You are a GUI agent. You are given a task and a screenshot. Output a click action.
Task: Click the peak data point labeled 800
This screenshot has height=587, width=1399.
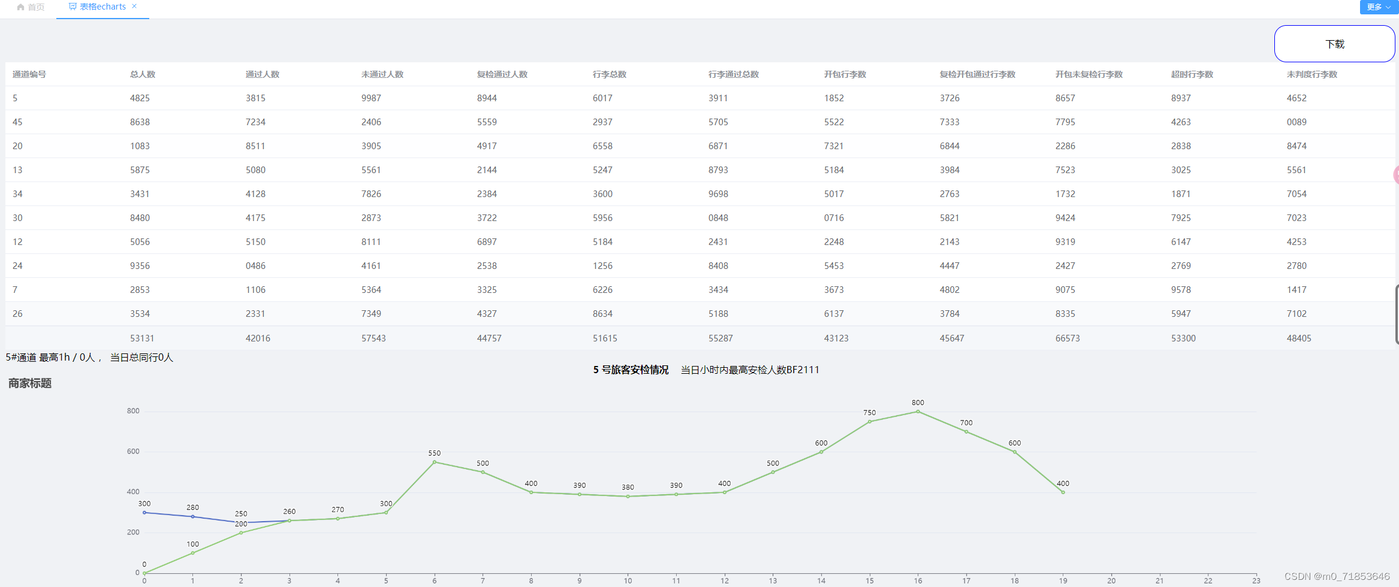tap(918, 411)
